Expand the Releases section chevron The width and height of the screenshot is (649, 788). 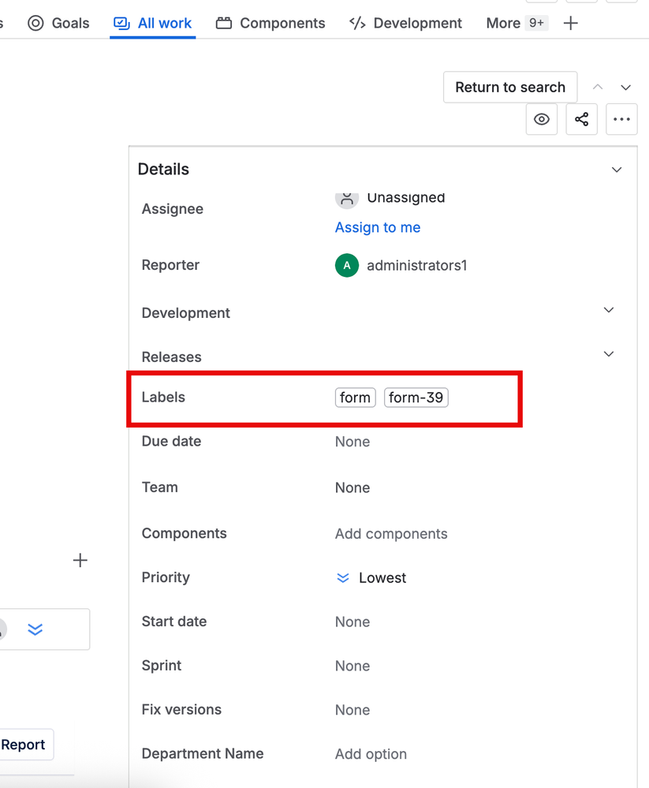click(x=608, y=354)
